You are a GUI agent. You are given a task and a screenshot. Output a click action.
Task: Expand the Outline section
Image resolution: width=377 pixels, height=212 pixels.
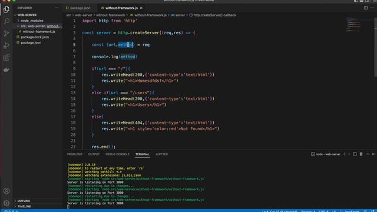[38, 201]
